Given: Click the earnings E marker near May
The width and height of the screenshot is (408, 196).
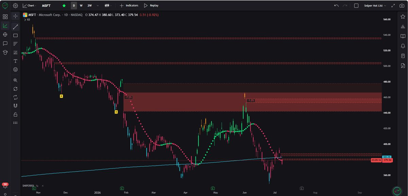Looking at the screenshot, I should click(x=213, y=188).
